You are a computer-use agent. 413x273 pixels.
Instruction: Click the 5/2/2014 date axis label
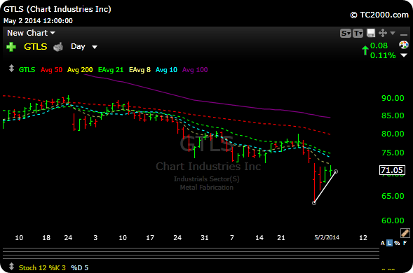tap(327, 237)
